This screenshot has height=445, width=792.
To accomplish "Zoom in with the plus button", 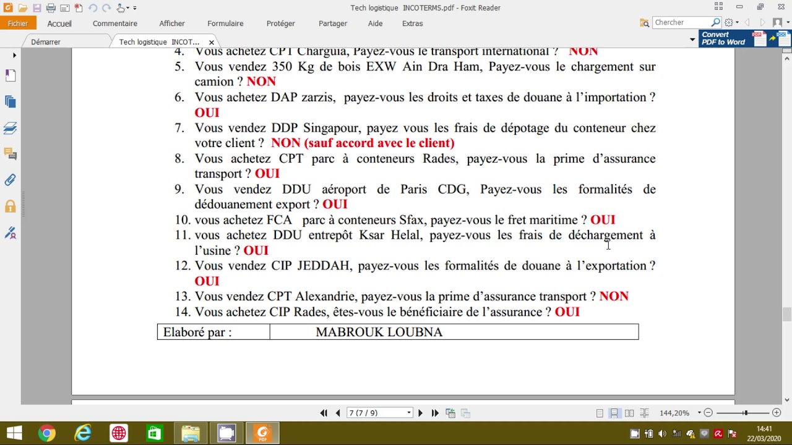I will pyautogui.click(x=777, y=413).
